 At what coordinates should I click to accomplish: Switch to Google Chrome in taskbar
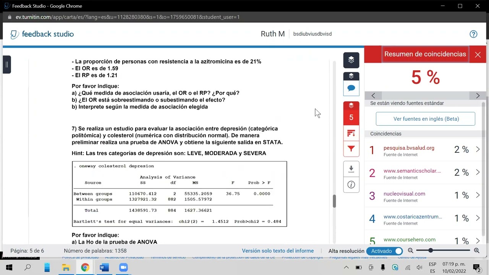pos(85,267)
